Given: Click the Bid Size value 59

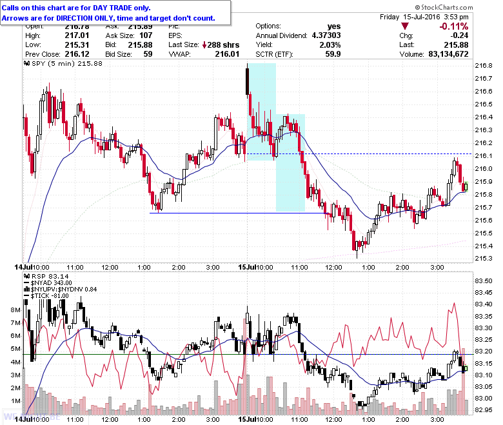Looking at the screenshot, I should 148,54.
